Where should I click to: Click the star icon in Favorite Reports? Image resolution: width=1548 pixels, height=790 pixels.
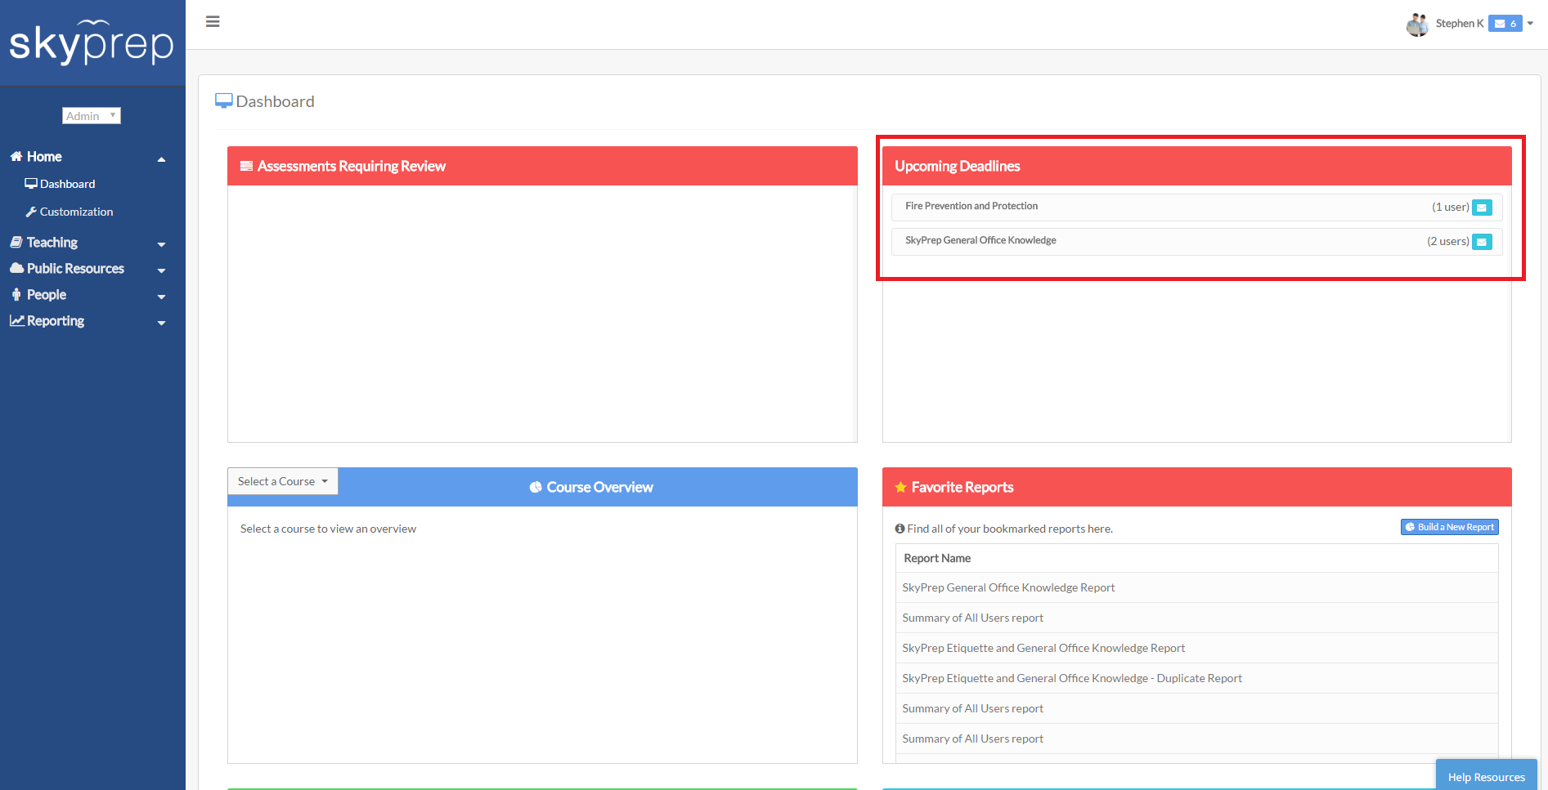click(900, 488)
